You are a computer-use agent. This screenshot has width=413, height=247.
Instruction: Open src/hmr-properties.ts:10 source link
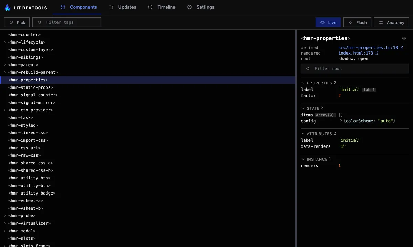coord(368,48)
